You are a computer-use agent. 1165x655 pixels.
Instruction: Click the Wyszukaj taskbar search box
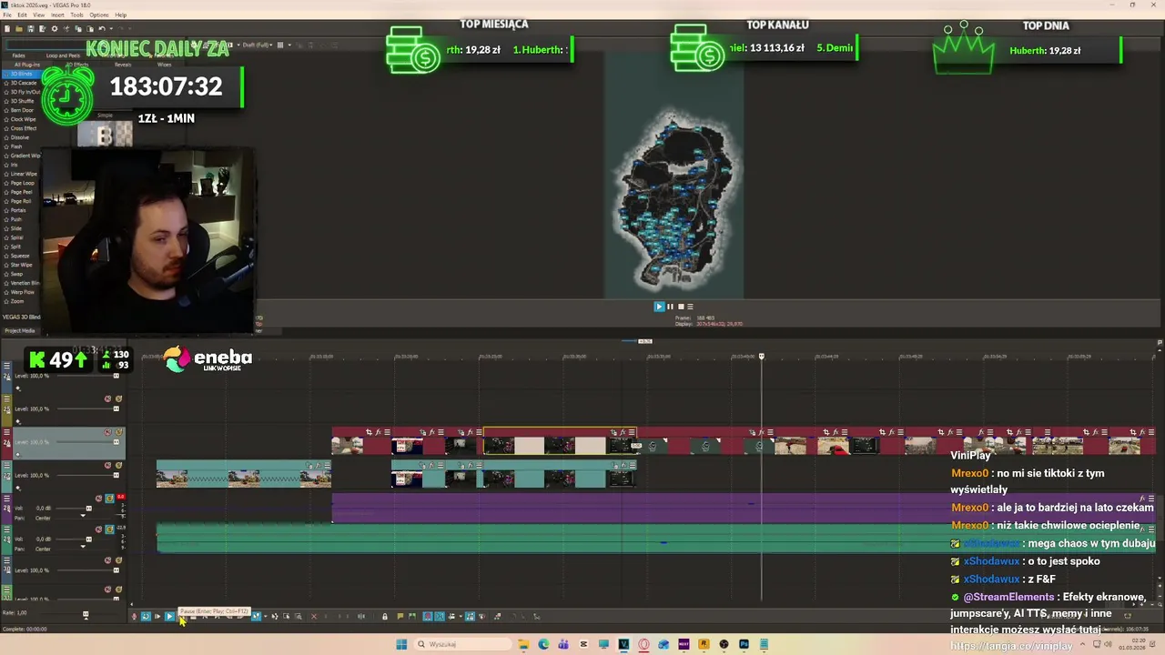pos(462,644)
